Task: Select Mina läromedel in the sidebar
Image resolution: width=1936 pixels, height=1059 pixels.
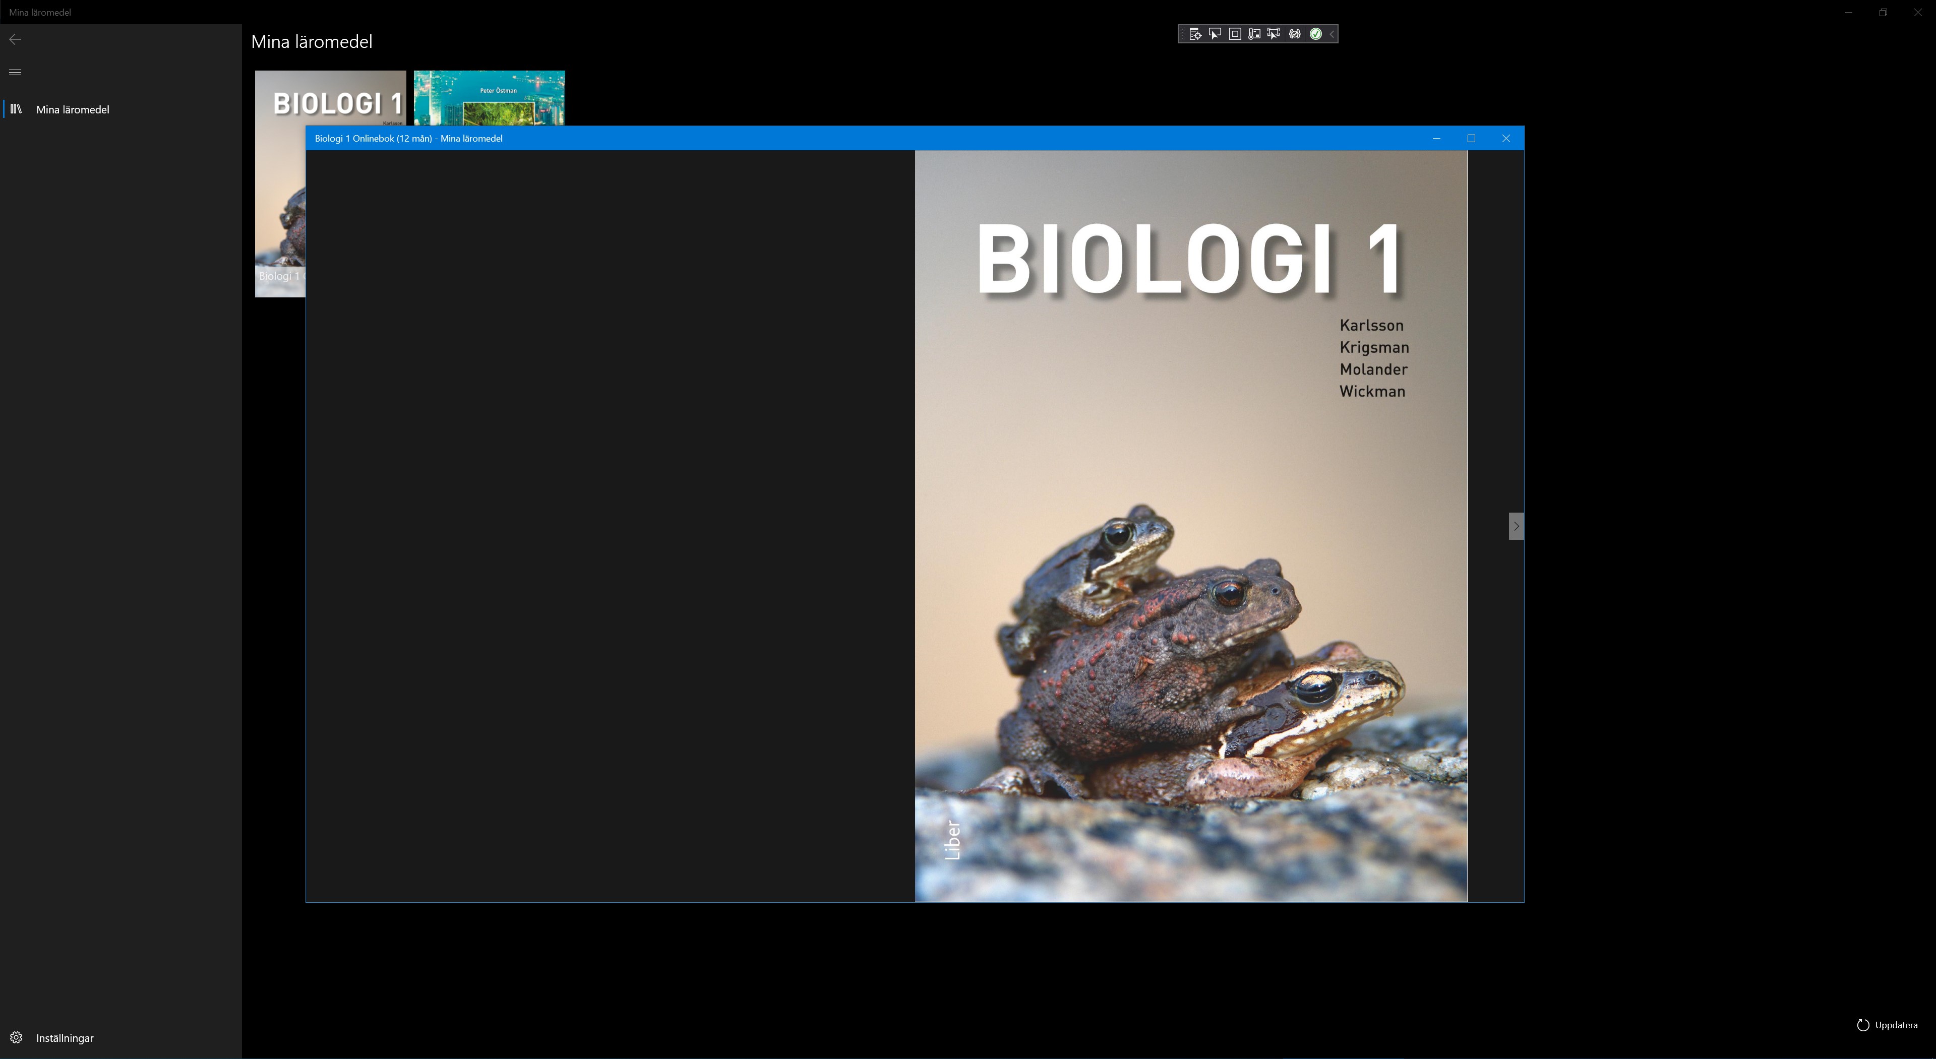Action: coord(73,110)
